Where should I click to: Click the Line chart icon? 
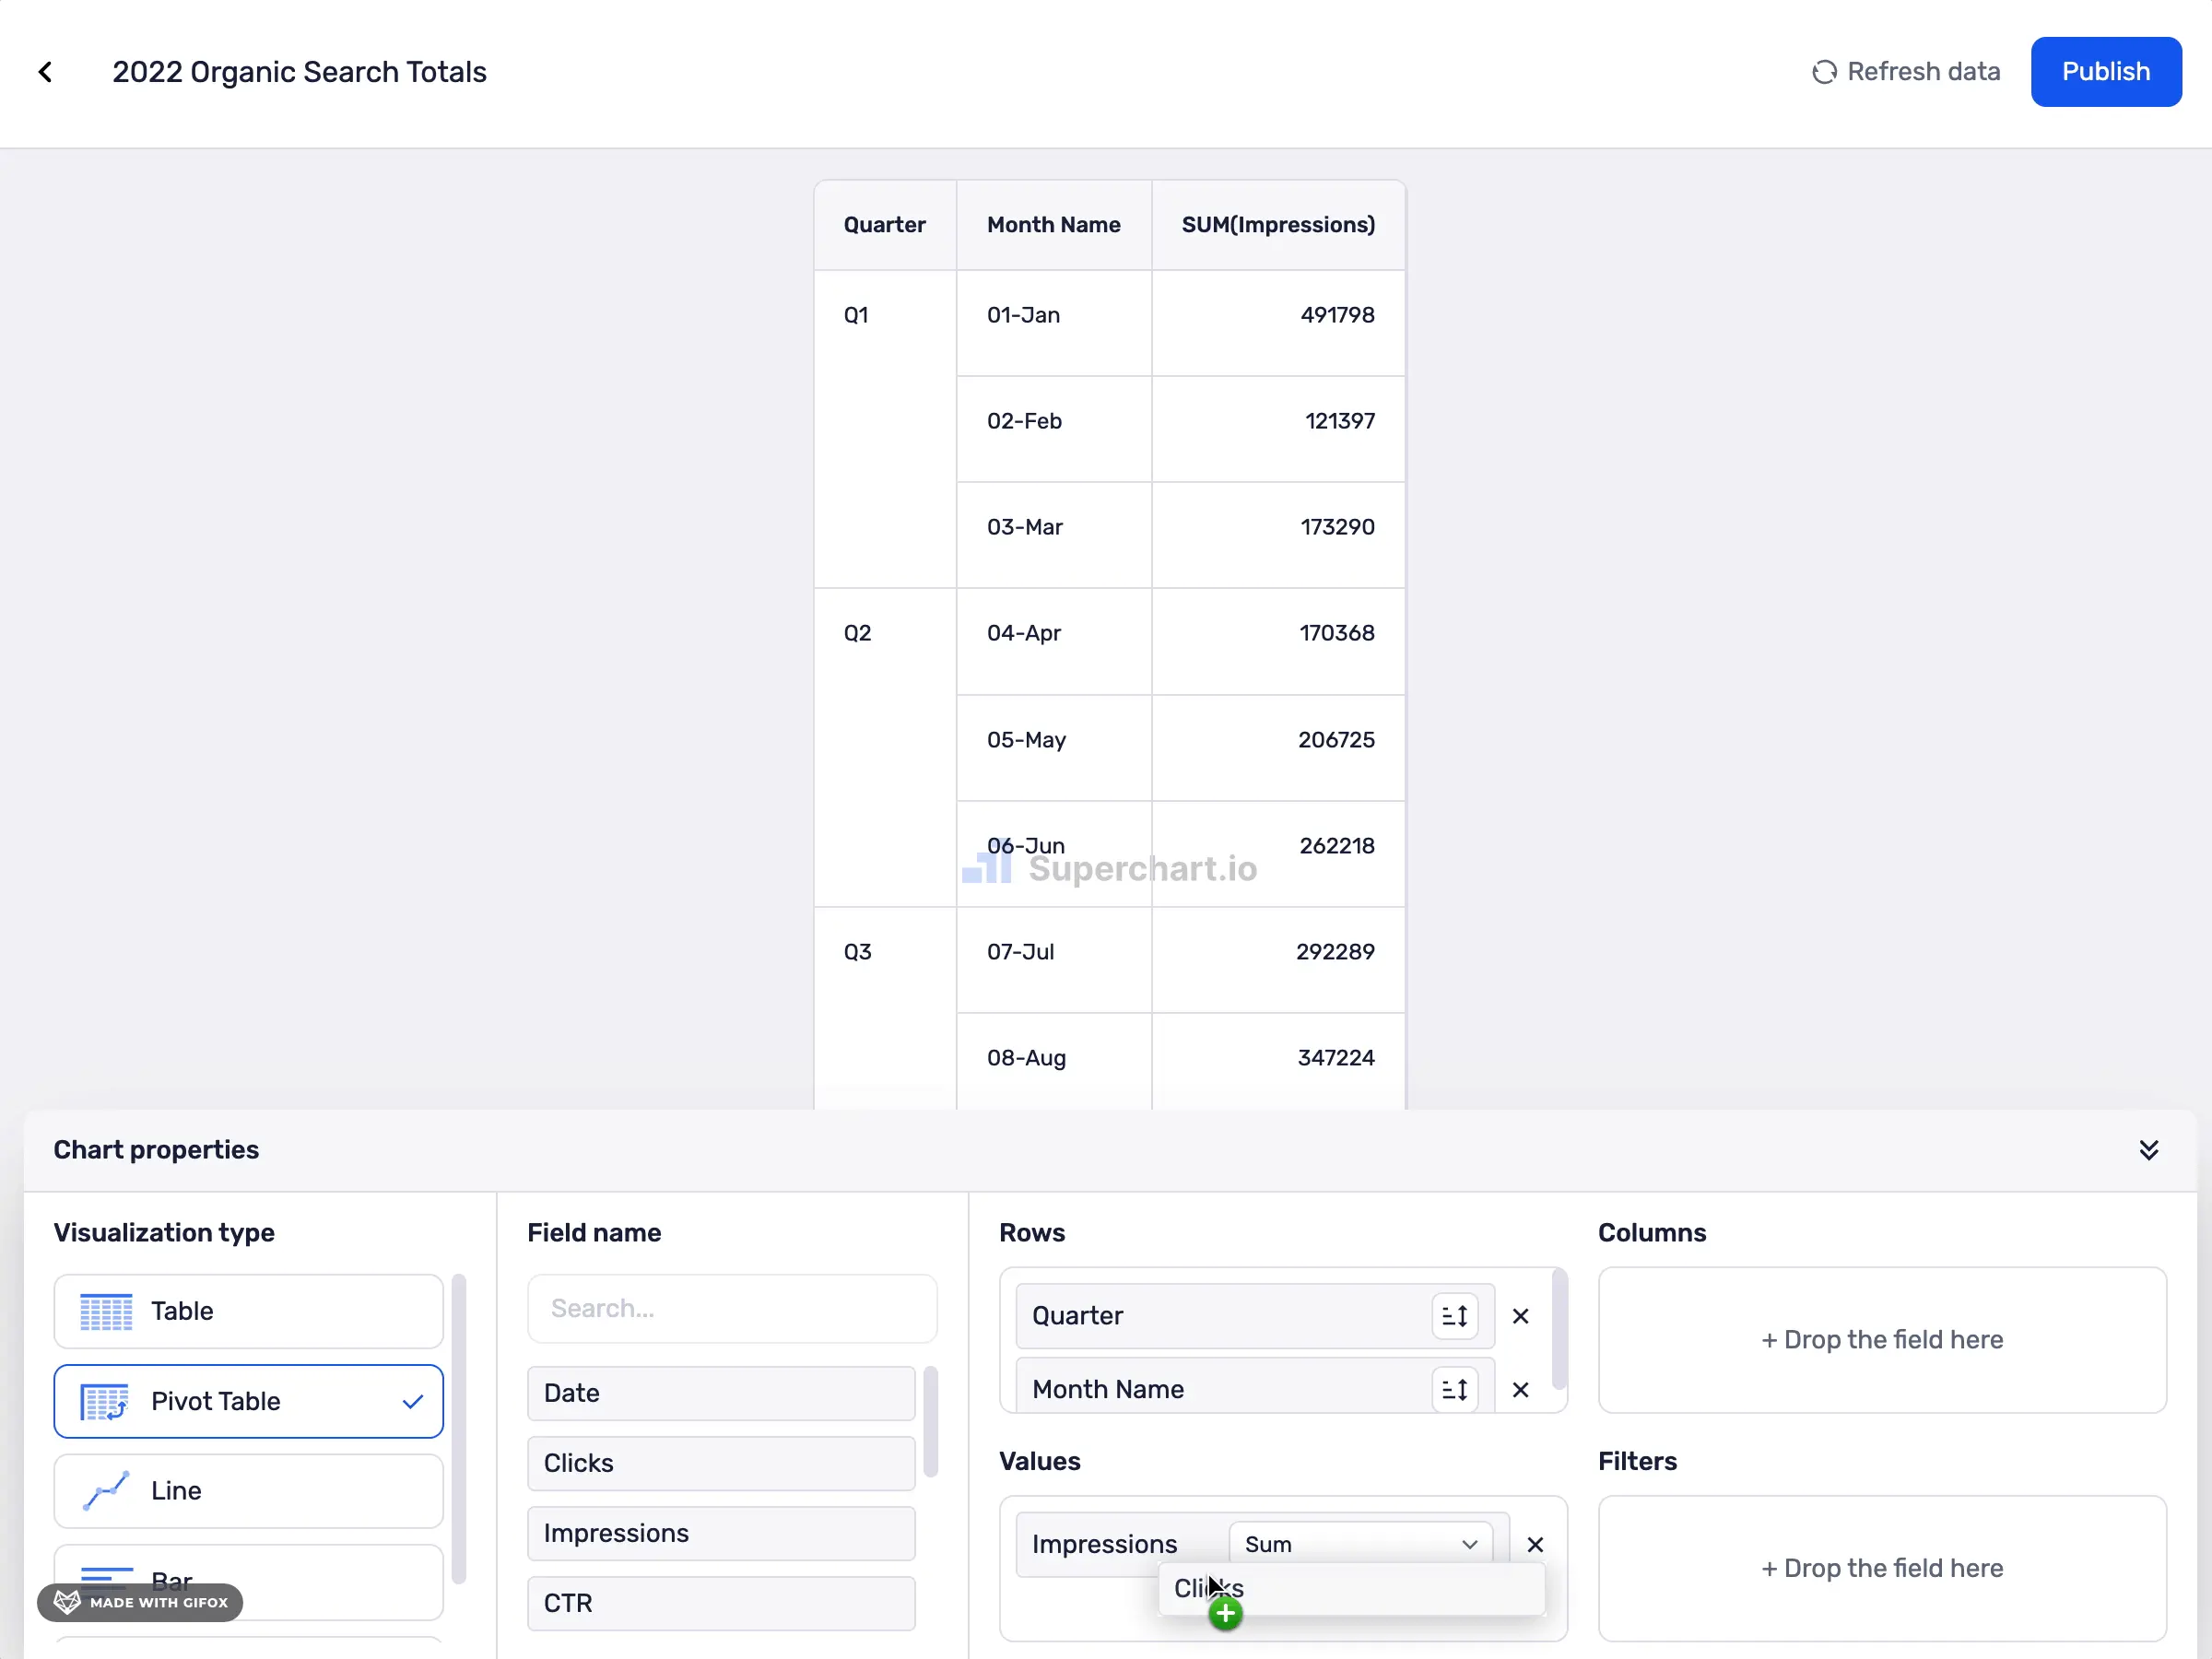(x=106, y=1491)
